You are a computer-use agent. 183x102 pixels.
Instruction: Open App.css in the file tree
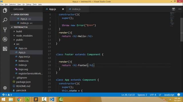pos(26,48)
